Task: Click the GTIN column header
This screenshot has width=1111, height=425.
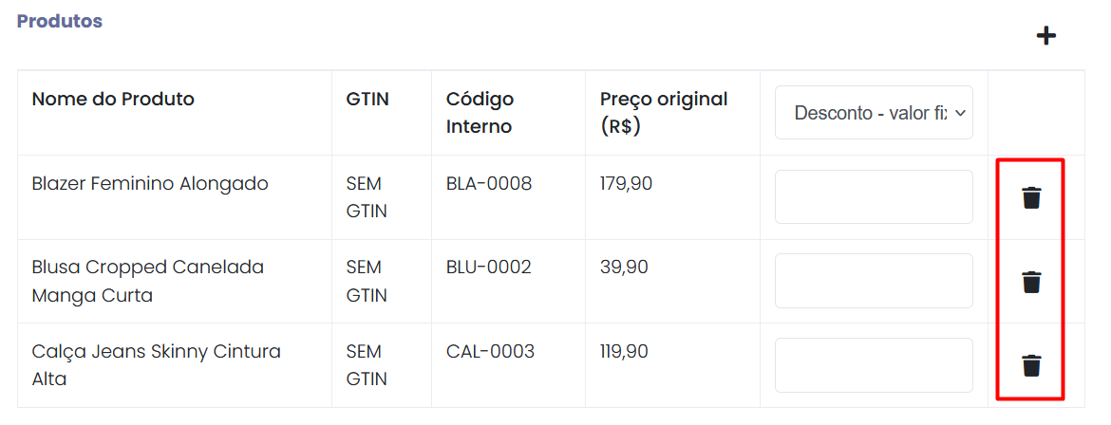Action: [367, 99]
